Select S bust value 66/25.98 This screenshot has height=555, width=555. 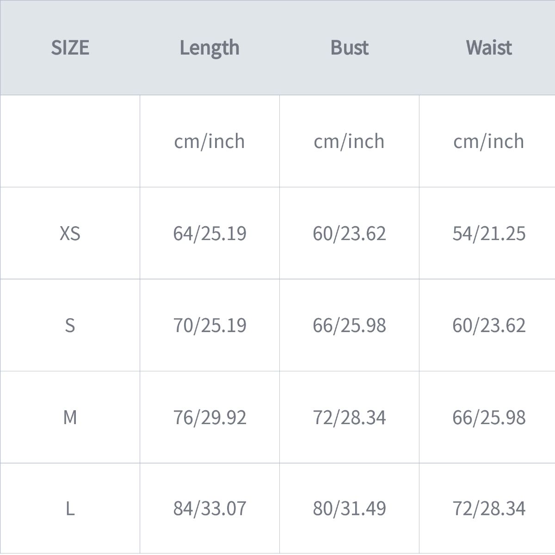349,325
